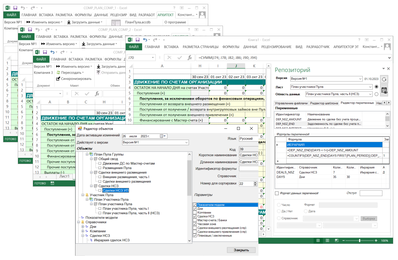Undo the last action in the Книга1 window
The width and height of the screenshot is (398, 260).
click(x=145, y=40)
